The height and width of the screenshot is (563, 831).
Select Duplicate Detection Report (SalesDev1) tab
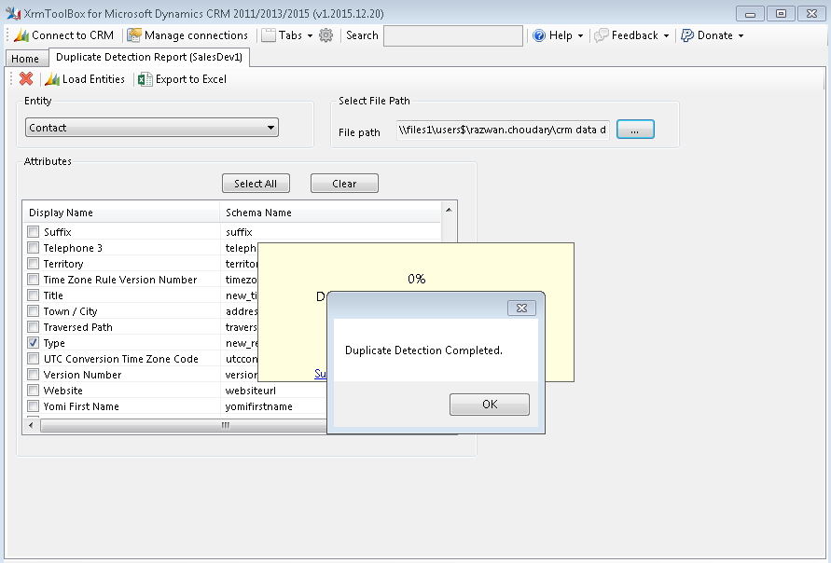tap(149, 57)
